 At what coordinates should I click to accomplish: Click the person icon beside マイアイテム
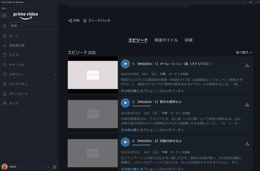[5, 84]
